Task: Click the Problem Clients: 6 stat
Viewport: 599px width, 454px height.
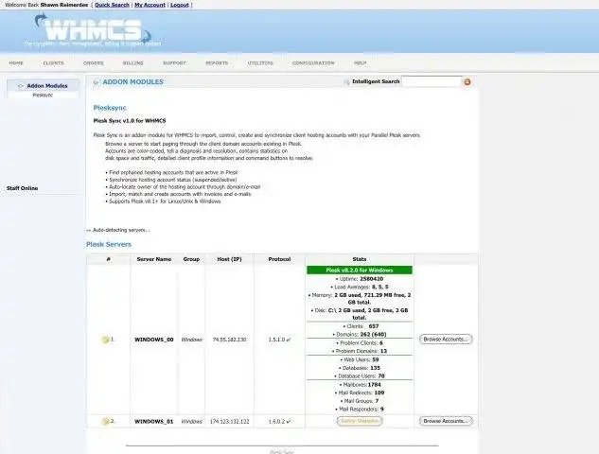Action: tap(360, 343)
